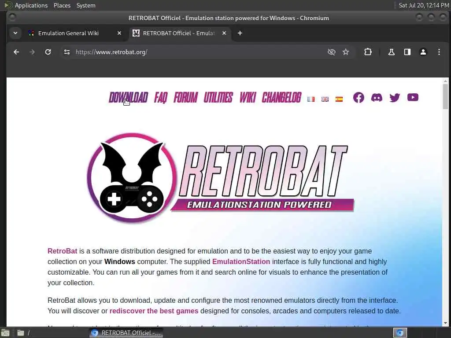This screenshot has height=338, width=451.
Task: Follow the RetroBat link in first paragraph
Action: (x=62, y=251)
